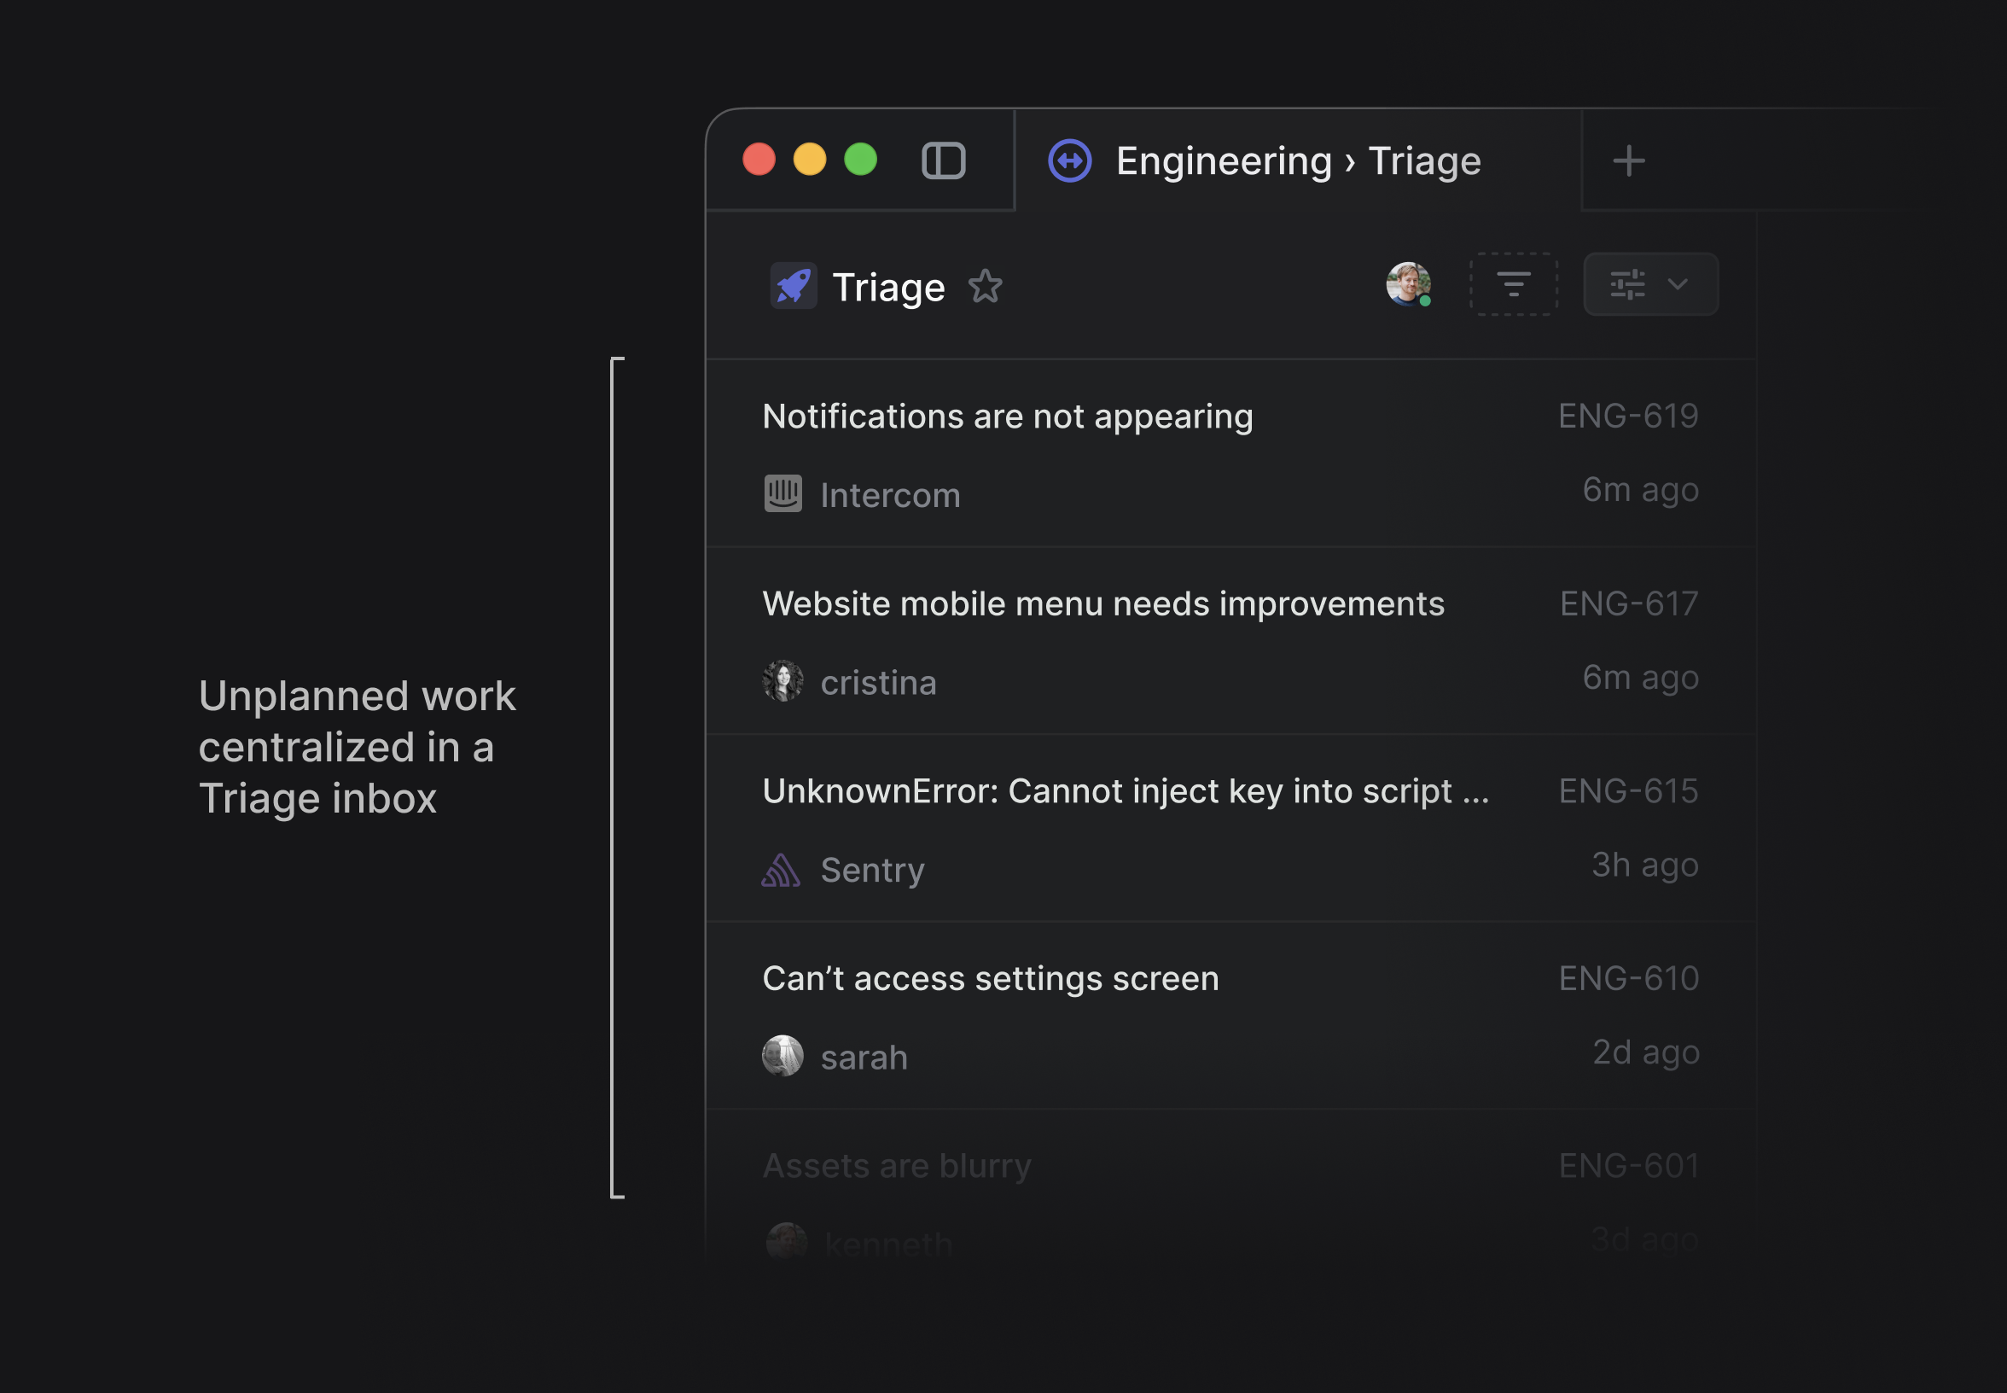Open new tab with plus button

[x=1628, y=160]
